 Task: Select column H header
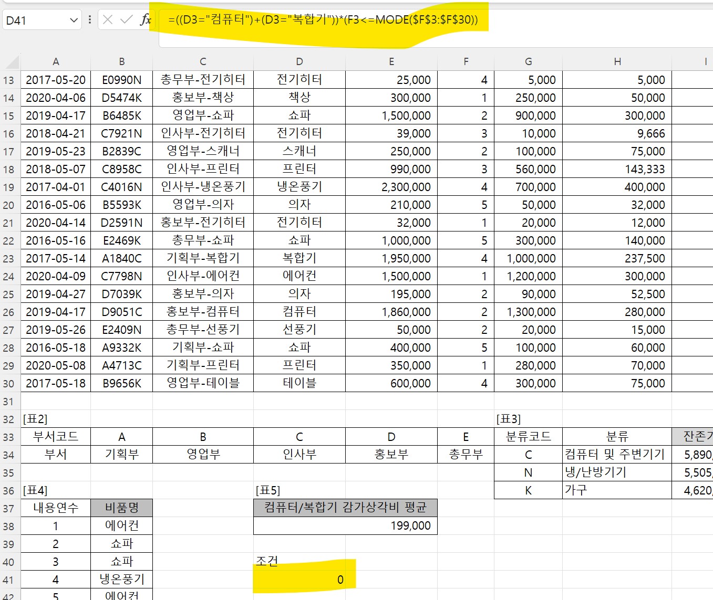617,62
